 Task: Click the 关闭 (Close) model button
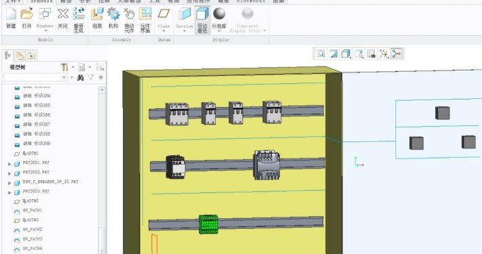(x=62, y=18)
